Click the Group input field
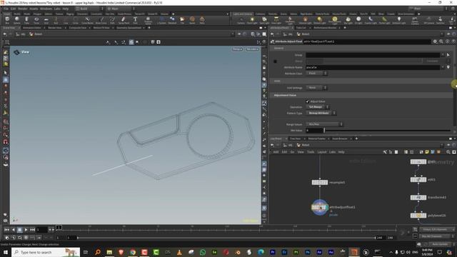The image size is (457, 257). pos(373,55)
